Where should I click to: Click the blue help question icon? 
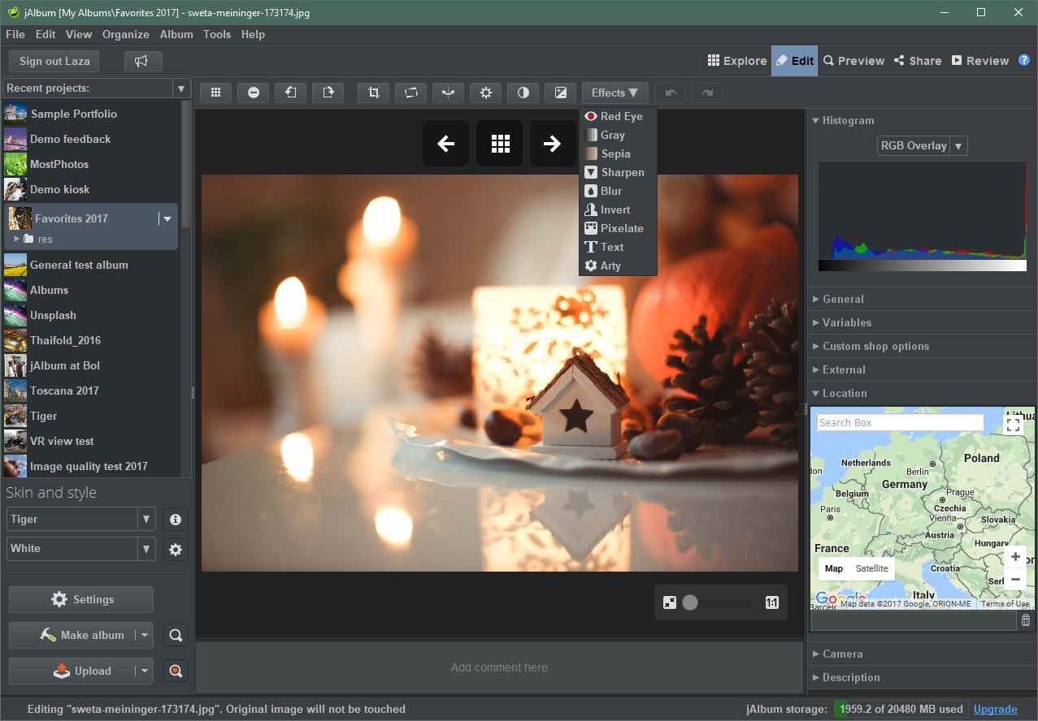pos(1024,60)
